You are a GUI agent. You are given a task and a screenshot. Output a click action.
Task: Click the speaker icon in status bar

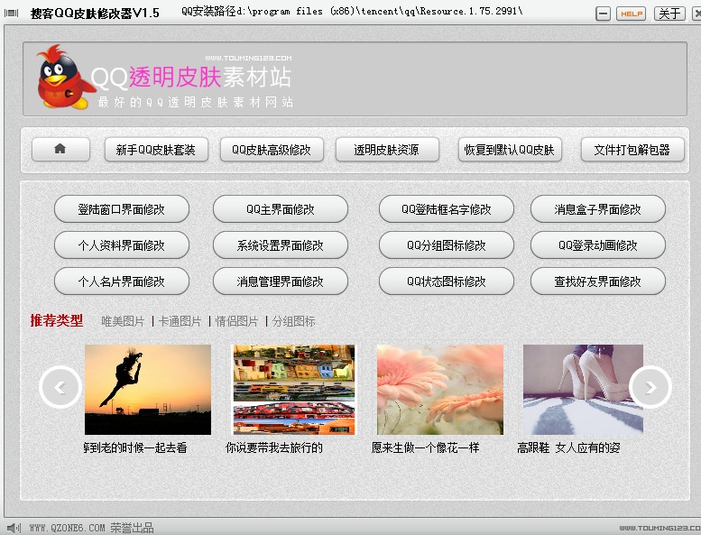pos(13,528)
